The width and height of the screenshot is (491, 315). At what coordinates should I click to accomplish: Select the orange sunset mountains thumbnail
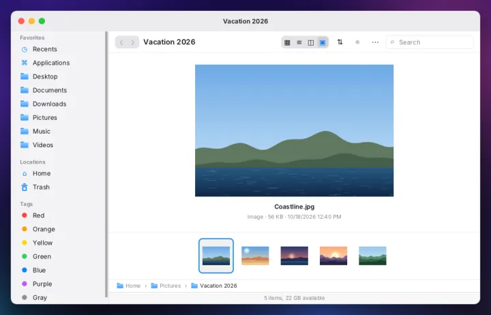pos(333,256)
